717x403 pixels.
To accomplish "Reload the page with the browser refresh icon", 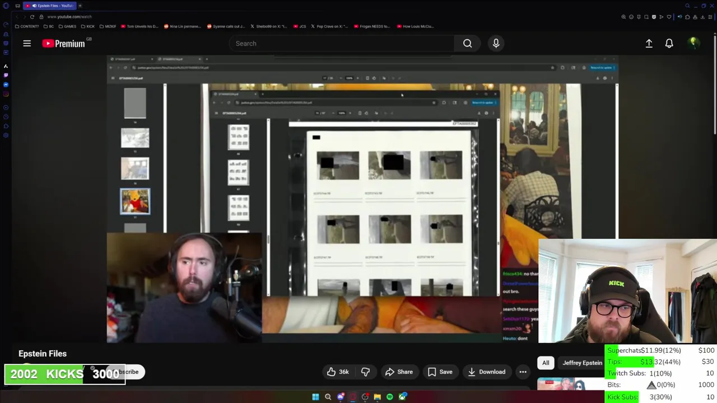I will tap(32, 17).
